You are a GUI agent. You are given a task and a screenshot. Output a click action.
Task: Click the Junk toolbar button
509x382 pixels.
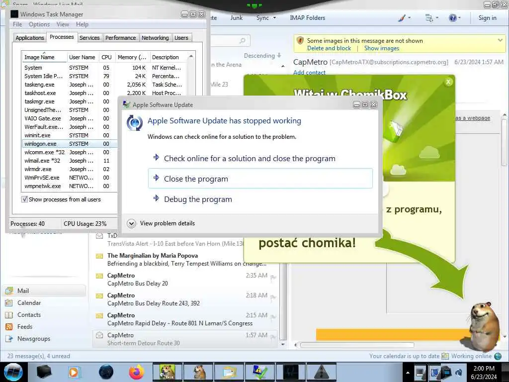[x=236, y=18]
